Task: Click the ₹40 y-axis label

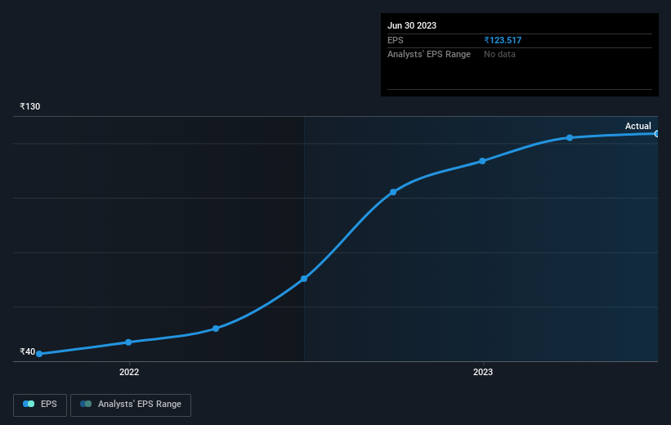Action: coord(28,351)
